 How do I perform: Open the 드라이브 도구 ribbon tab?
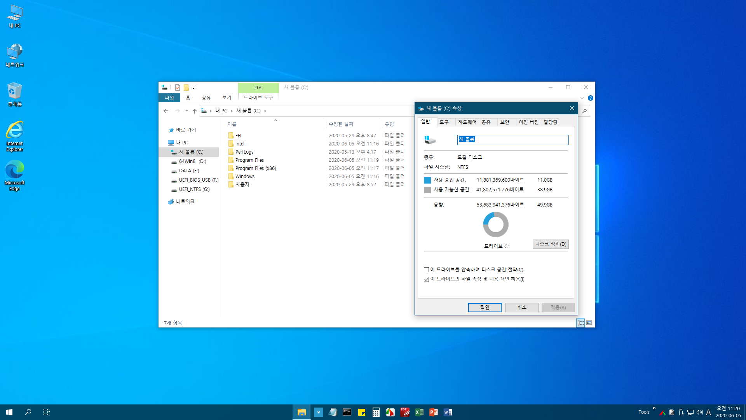tap(258, 98)
